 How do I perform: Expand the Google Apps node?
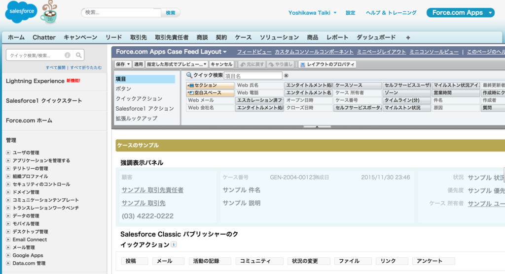point(8,255)
